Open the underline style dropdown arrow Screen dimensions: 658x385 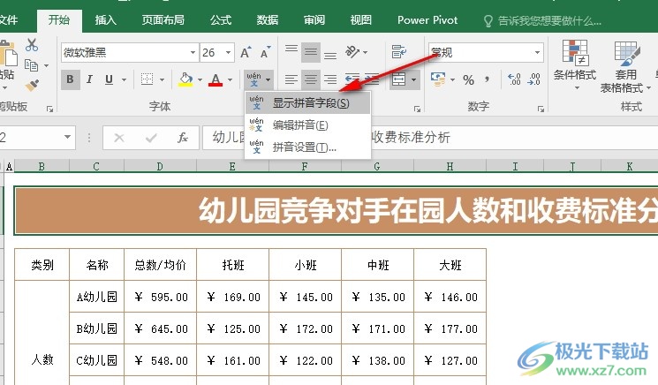pyautogui.click(x=125, y=79)
